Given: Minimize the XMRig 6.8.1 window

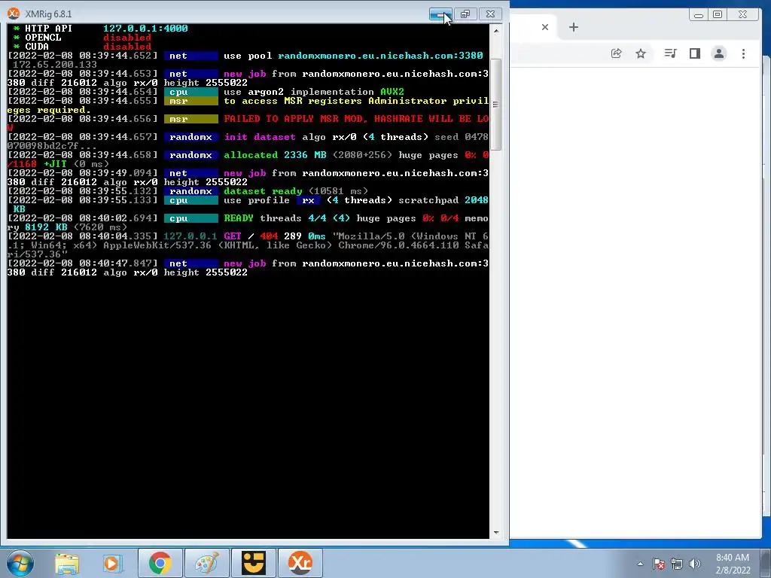Looking at the screenshot, I should point(440,14).
